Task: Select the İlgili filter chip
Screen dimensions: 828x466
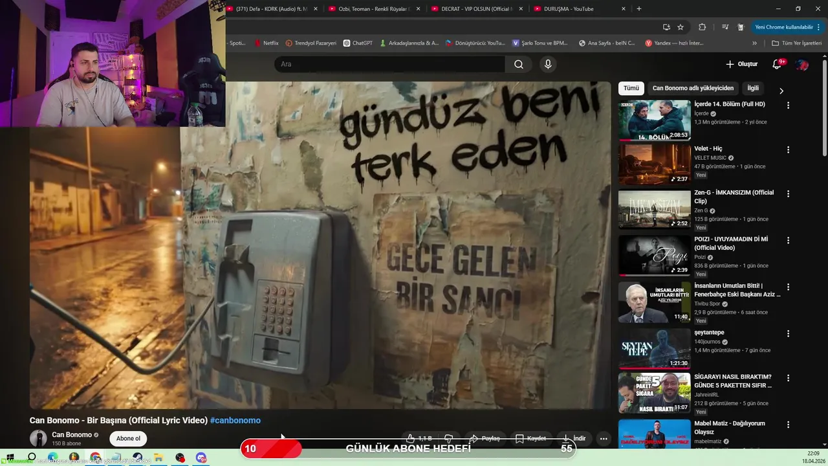Action: 753,88
